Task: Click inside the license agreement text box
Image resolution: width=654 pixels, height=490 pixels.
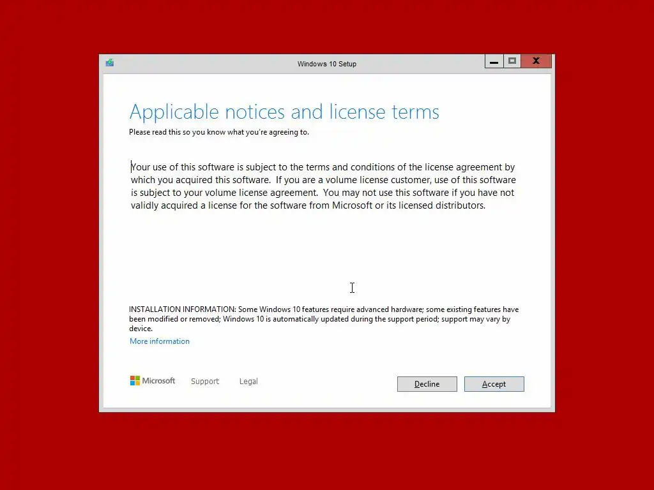Action: click(x=324, y=225)
